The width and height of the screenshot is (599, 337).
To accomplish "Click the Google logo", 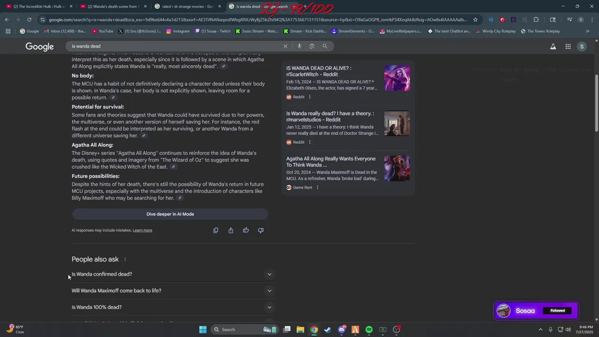I will [40, 46].
